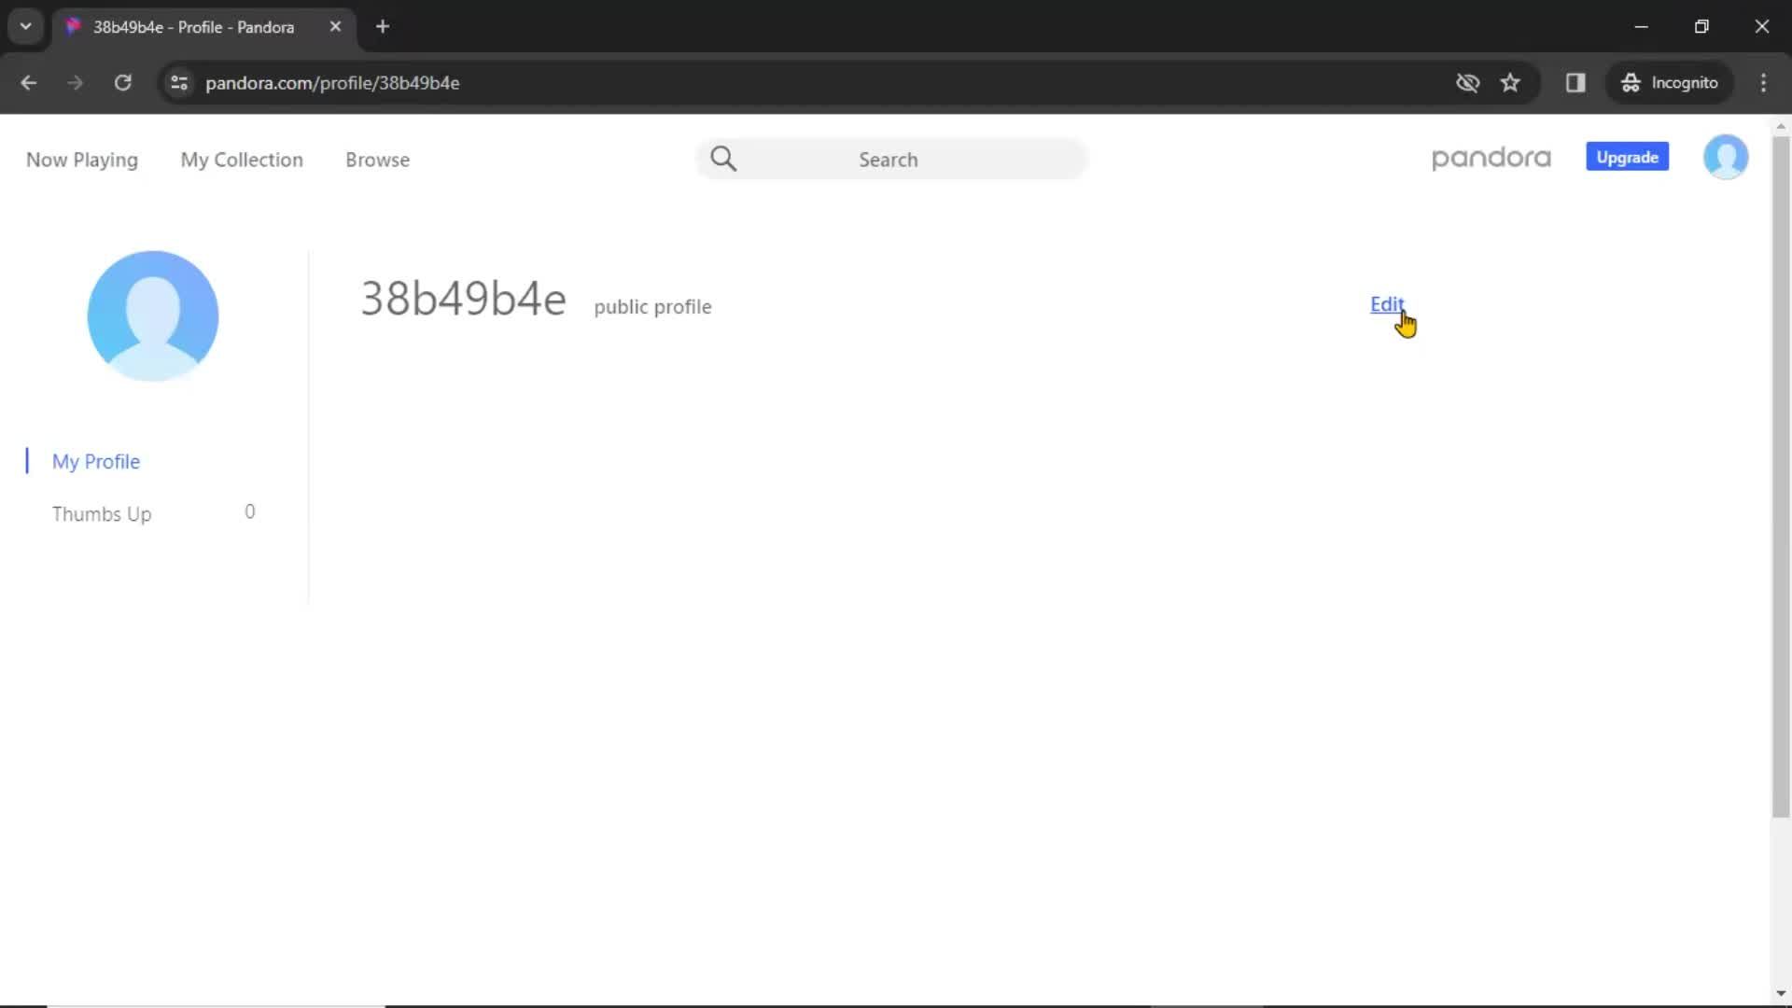Open Now Playing navigation tab
1792x1008 pixels.
tap(81, 160)
